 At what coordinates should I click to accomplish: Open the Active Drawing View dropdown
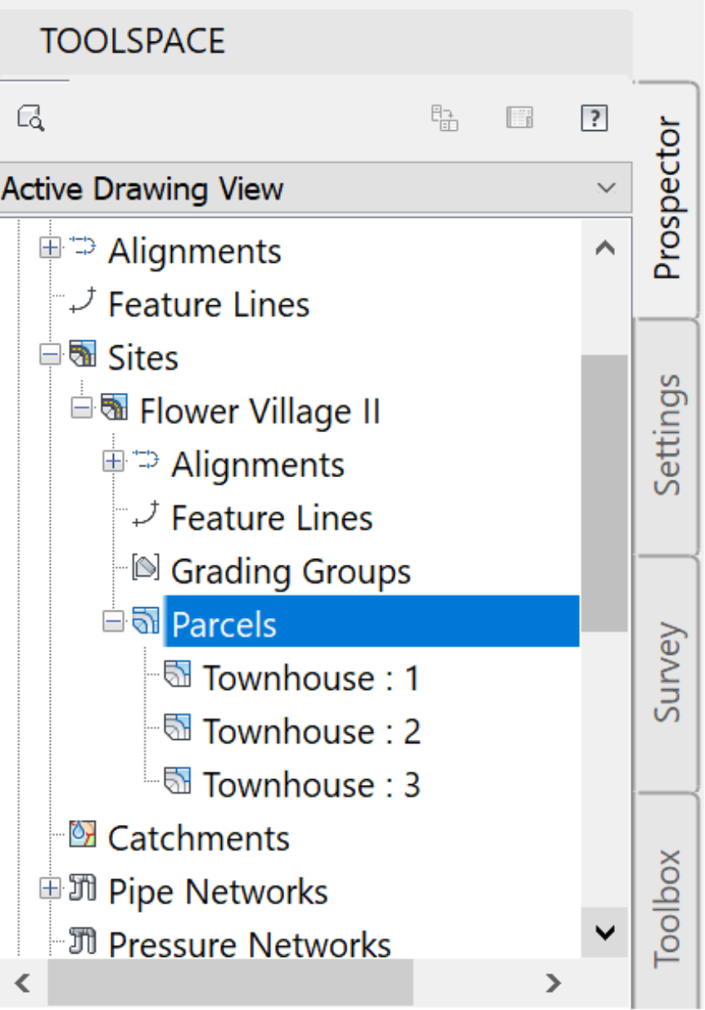coord(316,188)
